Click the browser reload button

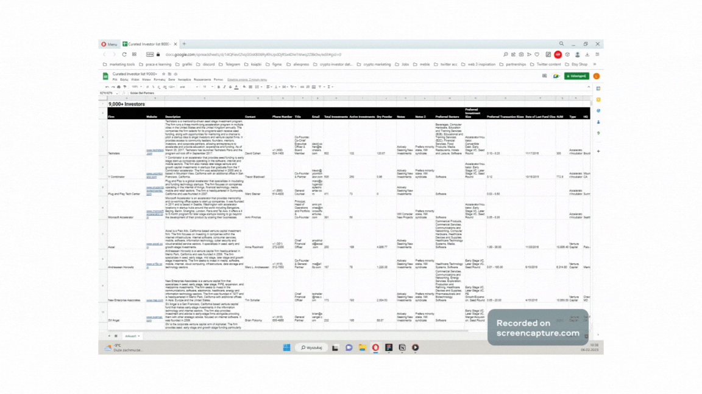click(x=124, y=55)
